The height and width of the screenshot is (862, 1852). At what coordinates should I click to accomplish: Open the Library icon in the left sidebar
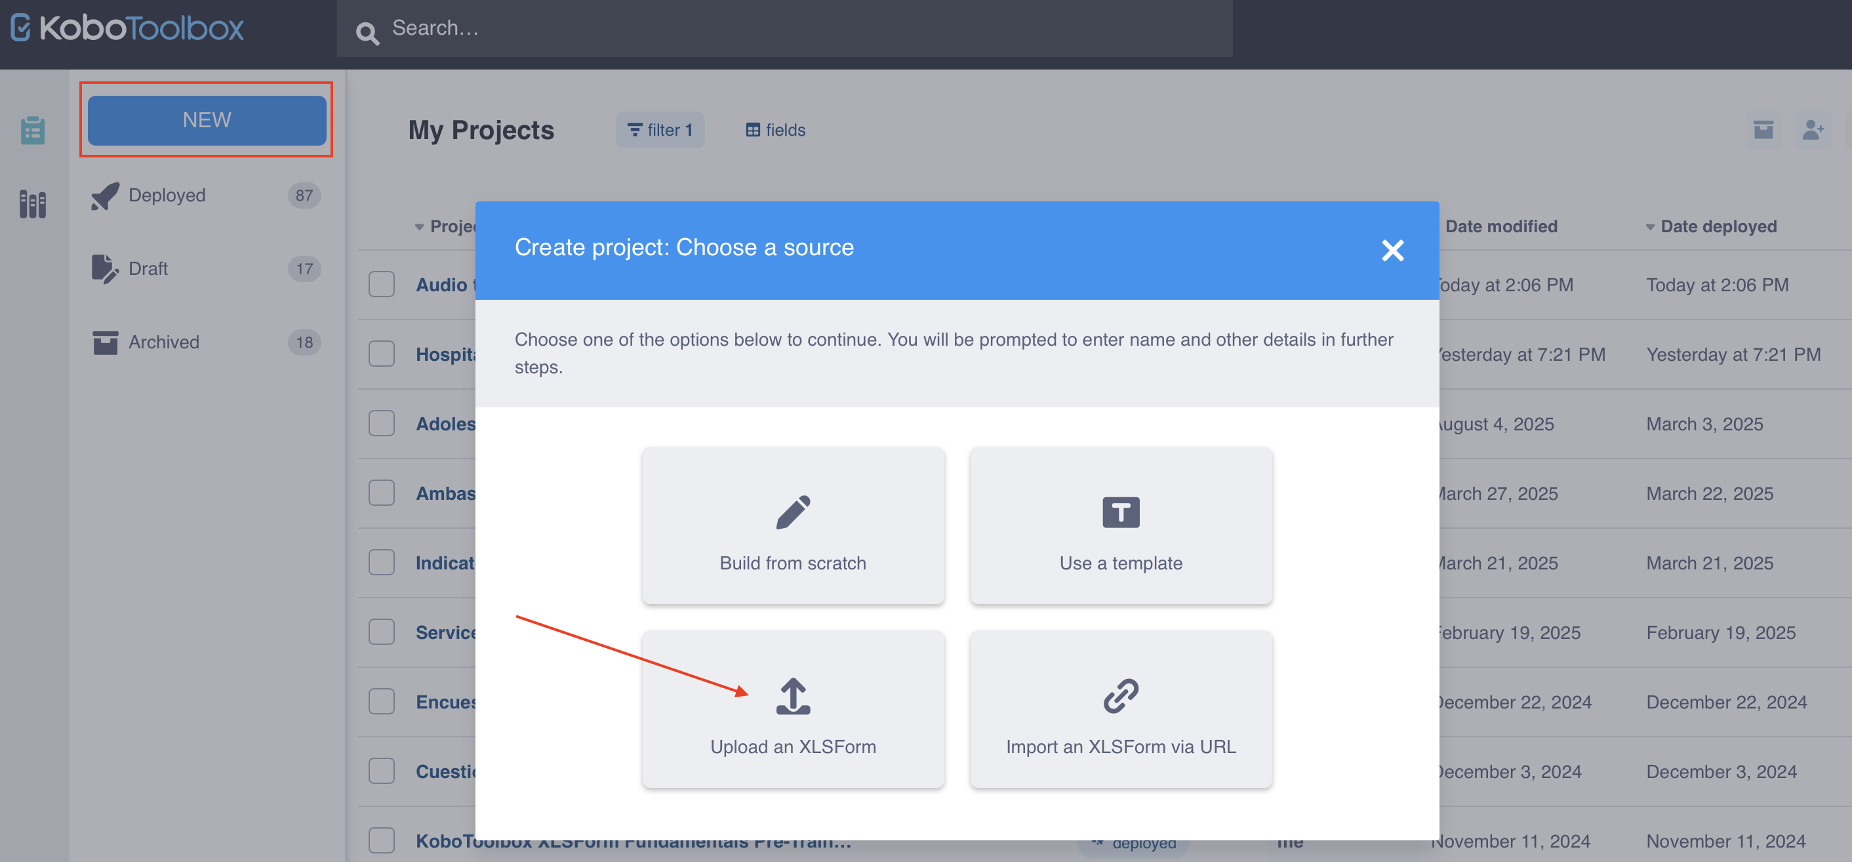click(x=32, y=204)
